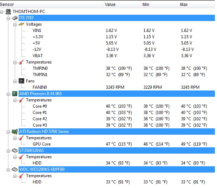Click VBAT max value 3.36 V

[x=186, y=56]
